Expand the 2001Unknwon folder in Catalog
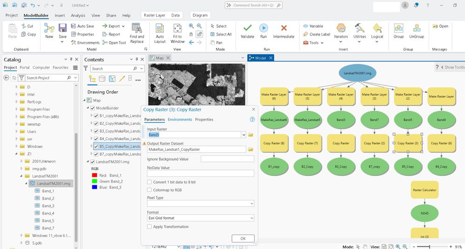This screenshot has height=249, width=465. (x=22, y=161)
